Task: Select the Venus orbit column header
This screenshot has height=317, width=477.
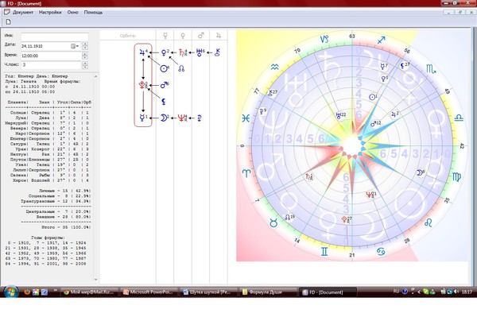Action: [x=183, y=36]
